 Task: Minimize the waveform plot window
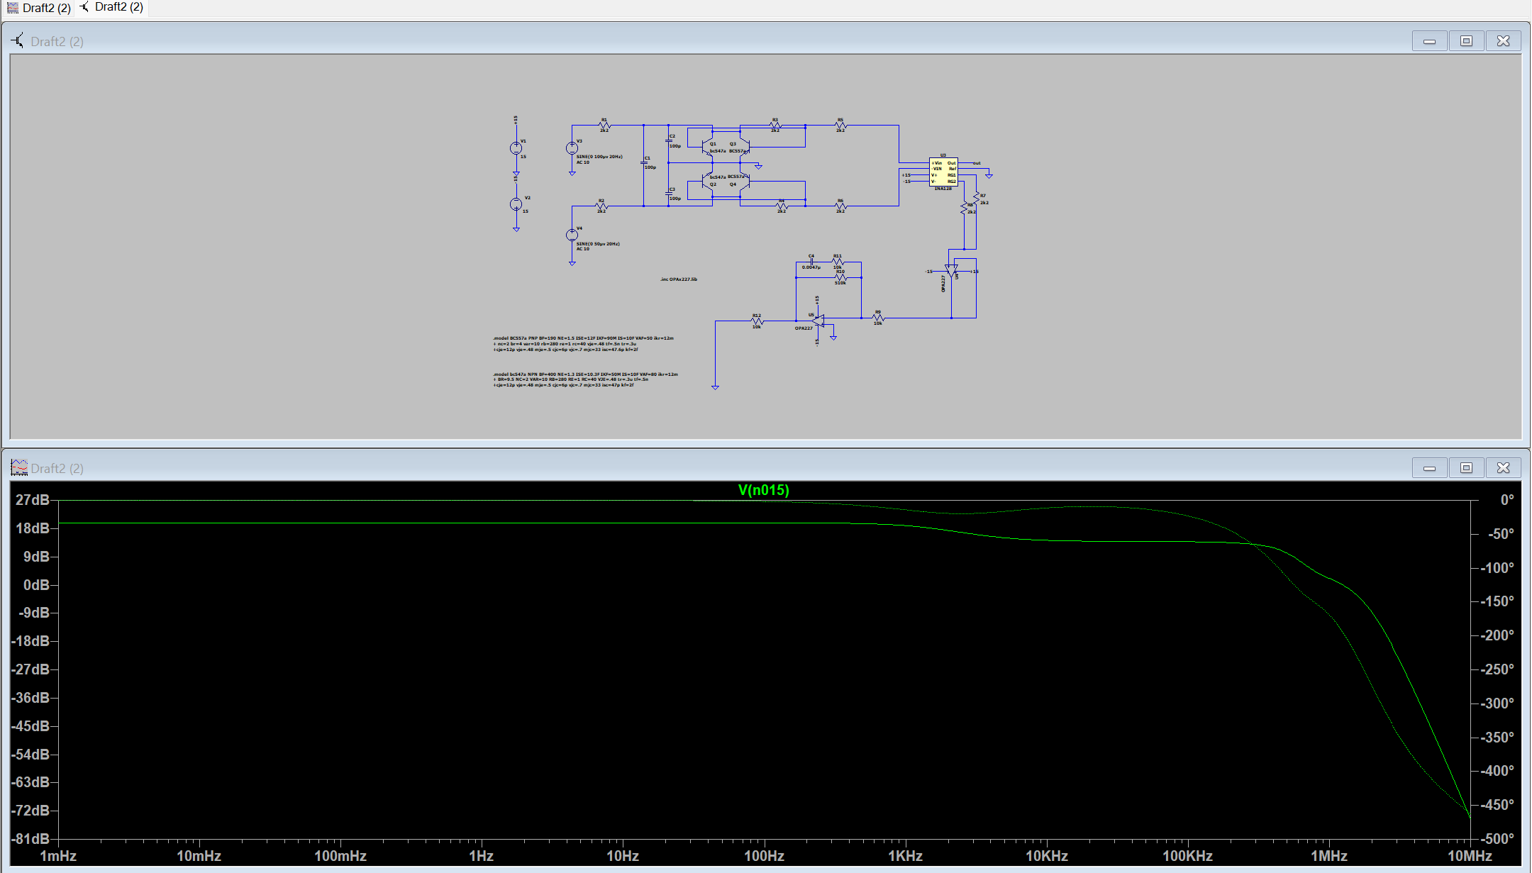1429,468
